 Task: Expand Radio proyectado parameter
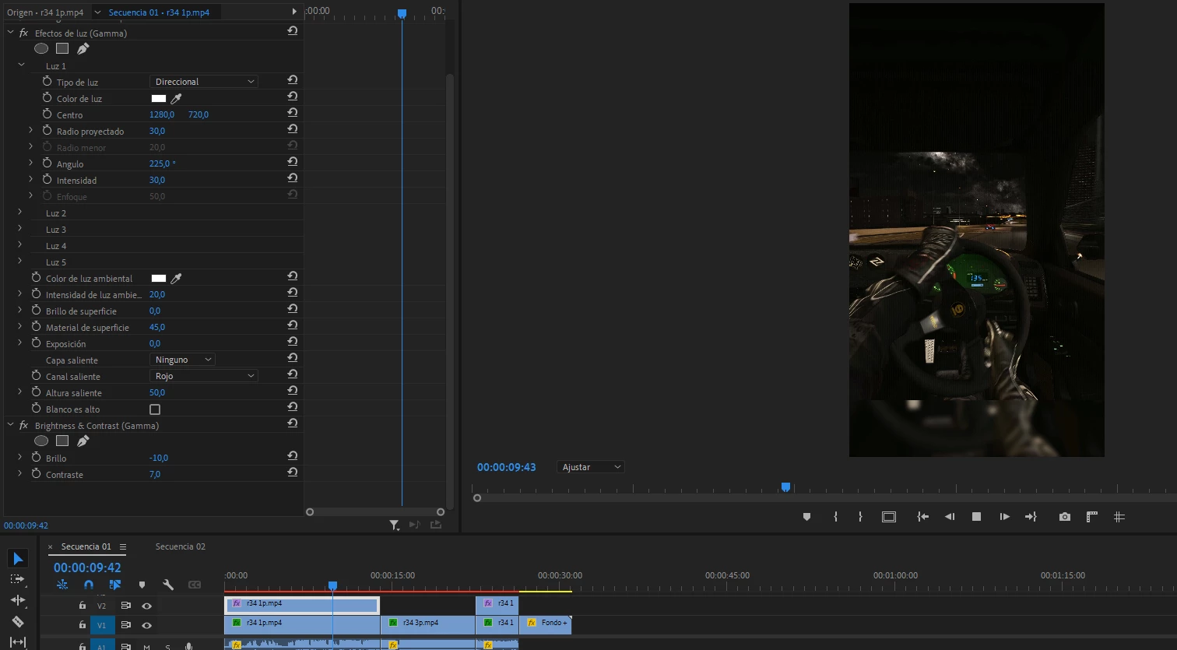(30, 131)
